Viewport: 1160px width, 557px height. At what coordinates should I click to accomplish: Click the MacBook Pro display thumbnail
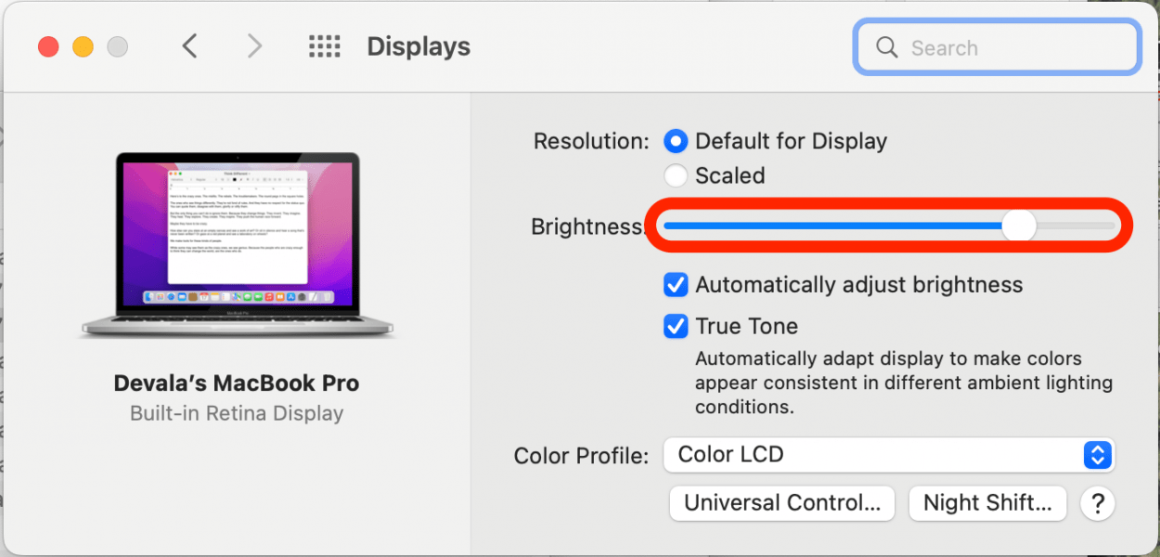238,243
